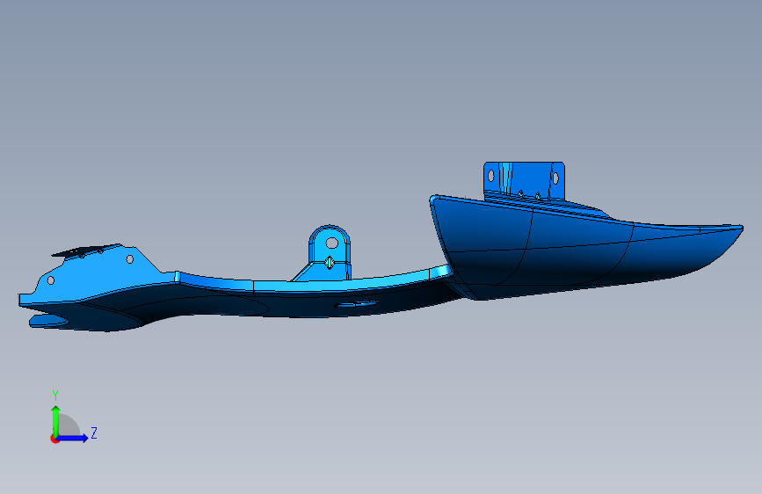The image size is (762, 494).
Task: Click the blue Z axis arrow of triad
Action: point(72,438)
